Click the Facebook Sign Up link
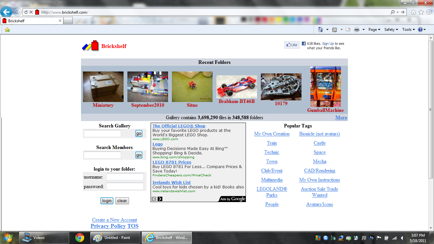Screen dimensions: 434x244 click(x=328, y=44)
